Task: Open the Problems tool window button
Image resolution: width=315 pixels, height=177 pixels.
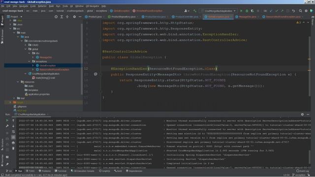Action: (x=45, y=171)
